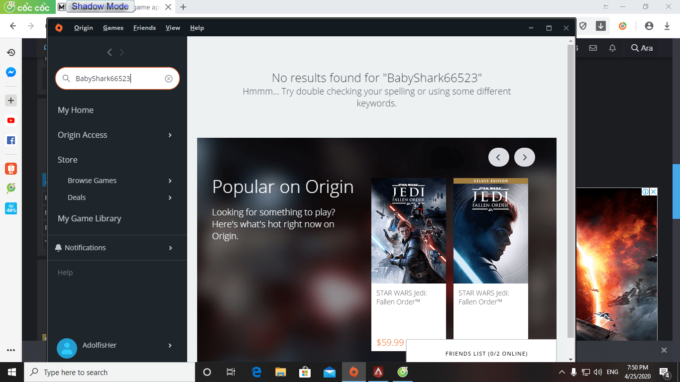680x382 pixels.
Task: Open the Action Center notifications
Action: (x=664, y=372)
